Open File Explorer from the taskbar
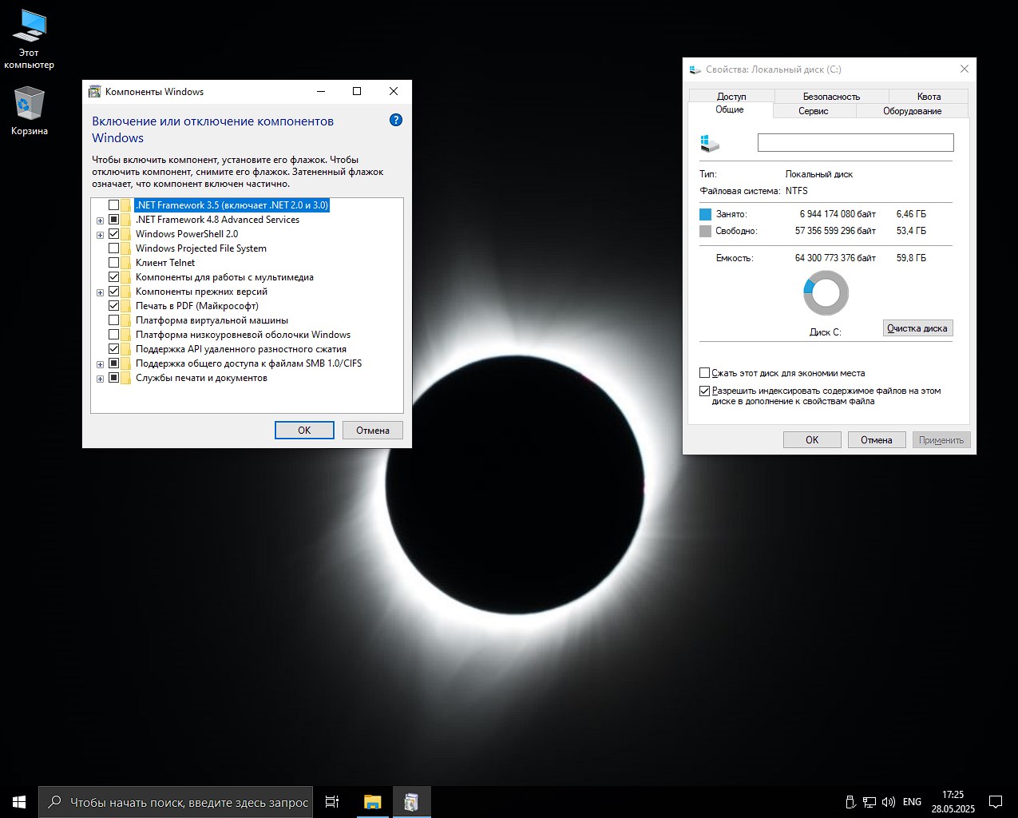The image size is (1018, 818). [372, 802]
